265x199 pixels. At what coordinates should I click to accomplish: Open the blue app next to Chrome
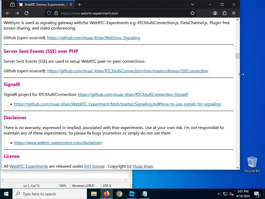click(x=132, y=194)
